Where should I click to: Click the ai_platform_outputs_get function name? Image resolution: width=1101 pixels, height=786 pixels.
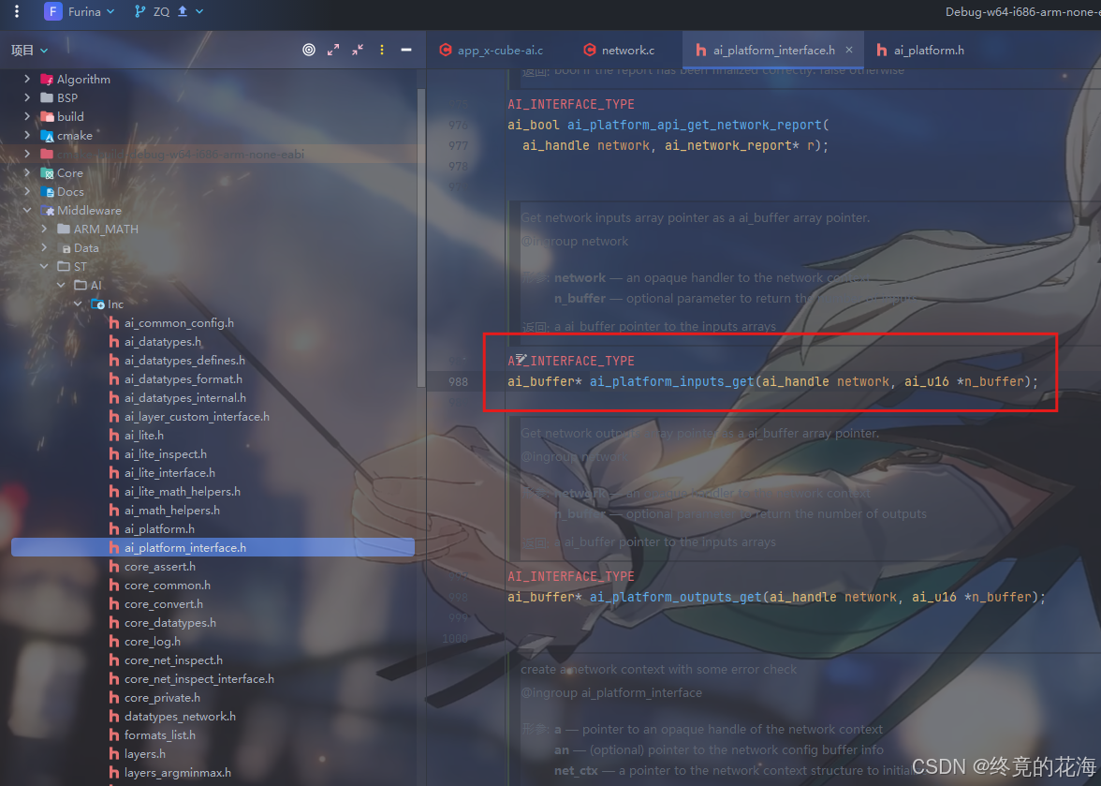(676, 597)
